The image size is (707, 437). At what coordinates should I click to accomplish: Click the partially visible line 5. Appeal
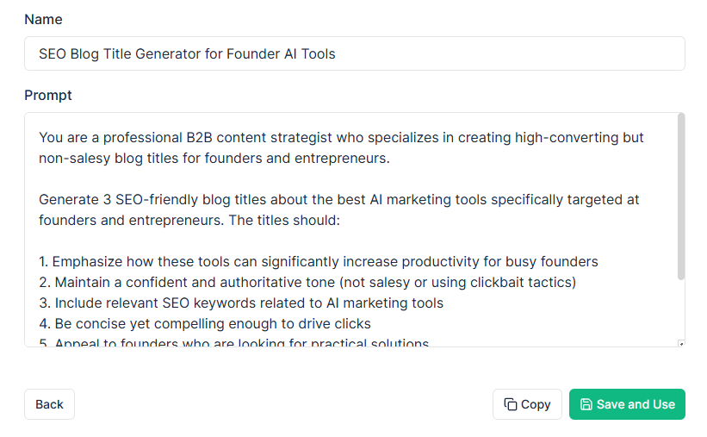(233, 343)
